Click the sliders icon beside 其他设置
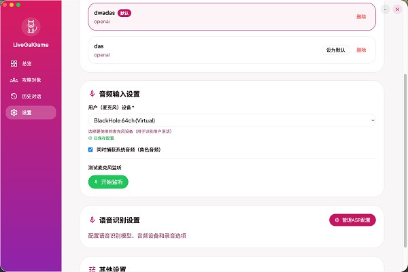This screenshot has height=272, width=408. pos(92,269)
